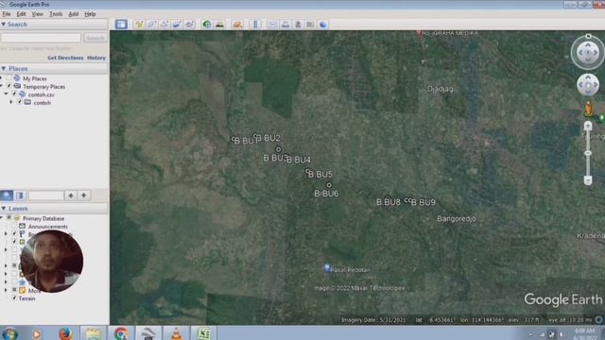Toggle the Temporary Places checkbox
Screen dimensions: 605x340
click(9, 86)
